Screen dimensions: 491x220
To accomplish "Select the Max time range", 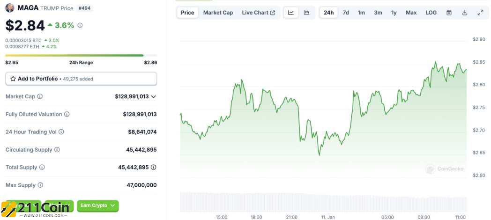I will [411, 13].
